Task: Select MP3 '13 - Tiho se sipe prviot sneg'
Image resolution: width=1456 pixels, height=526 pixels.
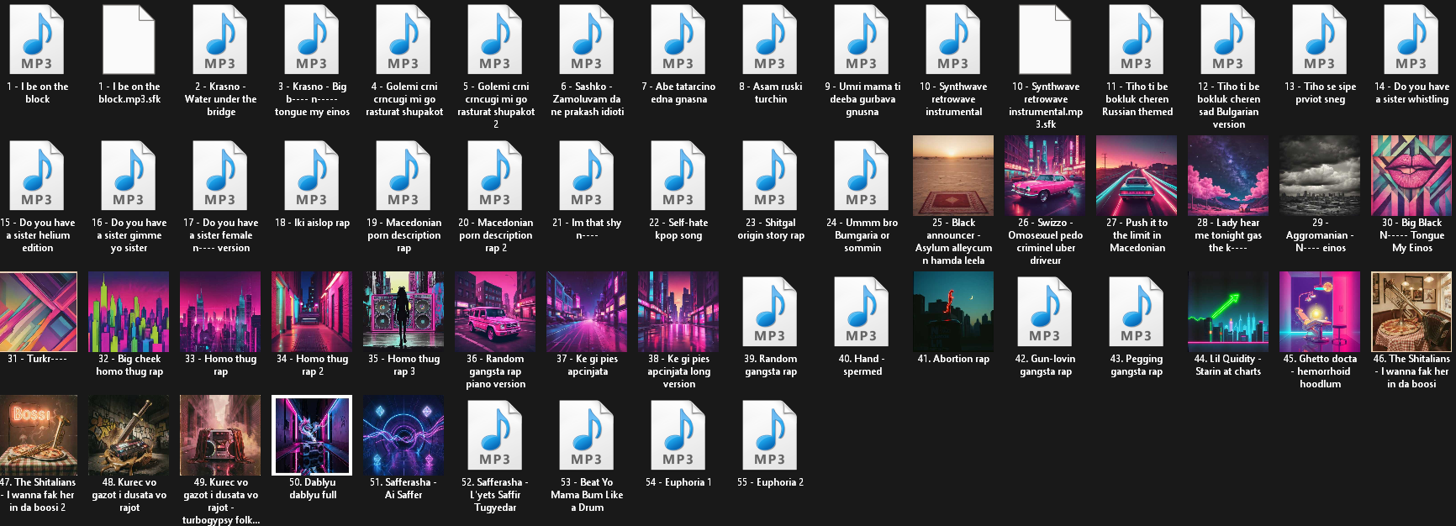Action: coord(1320,40)
